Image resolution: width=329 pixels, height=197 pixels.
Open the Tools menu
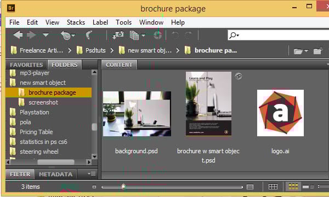coord(124,22)
